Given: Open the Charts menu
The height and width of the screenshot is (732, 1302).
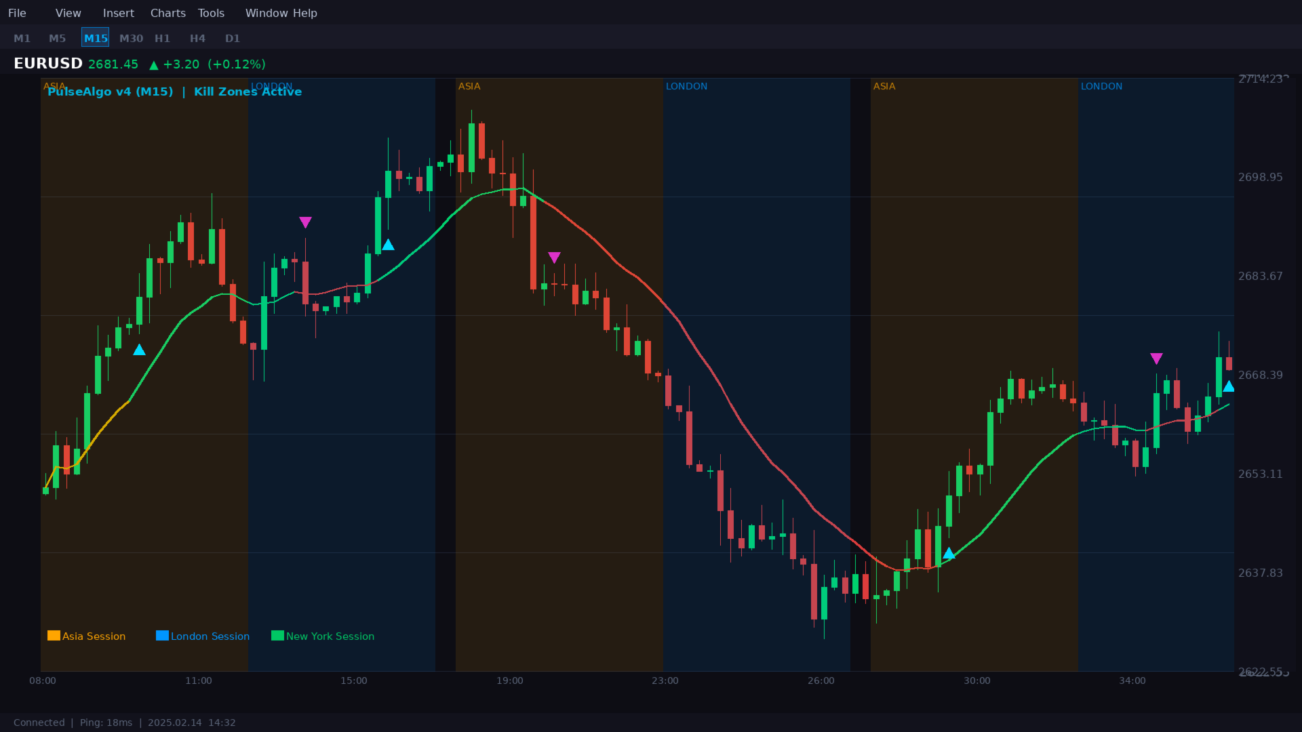Looking at the screenshot, I should (x=167, y=13).
